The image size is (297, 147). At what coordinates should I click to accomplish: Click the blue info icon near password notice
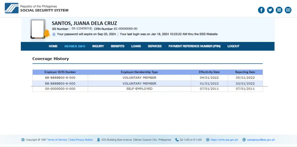(54, 34)
